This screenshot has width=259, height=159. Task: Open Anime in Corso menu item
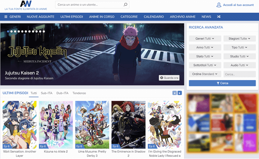click(102, 17)
